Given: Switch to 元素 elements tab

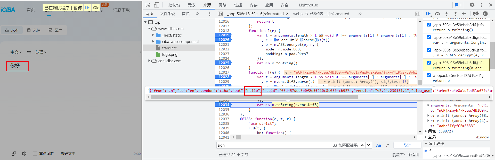Looking at the screenshot, I should coord(192,5).
